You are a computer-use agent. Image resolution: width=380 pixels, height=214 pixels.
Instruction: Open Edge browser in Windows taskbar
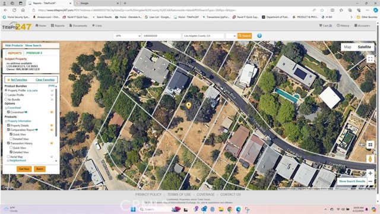(x=239, y=209)
